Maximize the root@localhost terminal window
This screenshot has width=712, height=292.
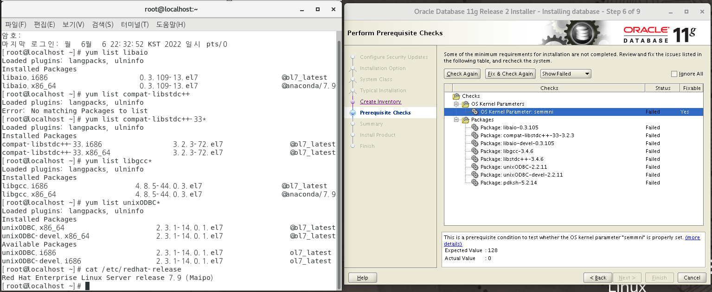click(x=318, y=9)
